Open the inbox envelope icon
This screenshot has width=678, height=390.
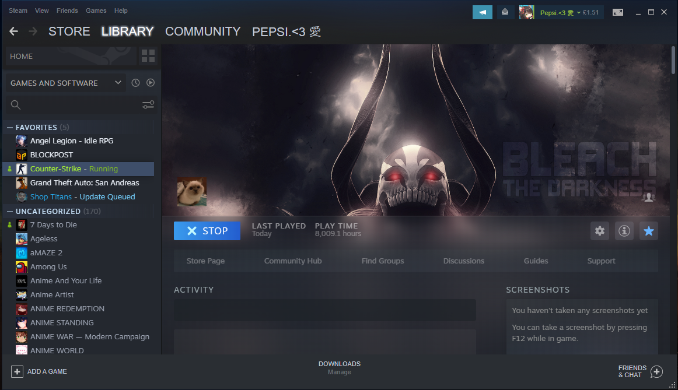(505, 12)
